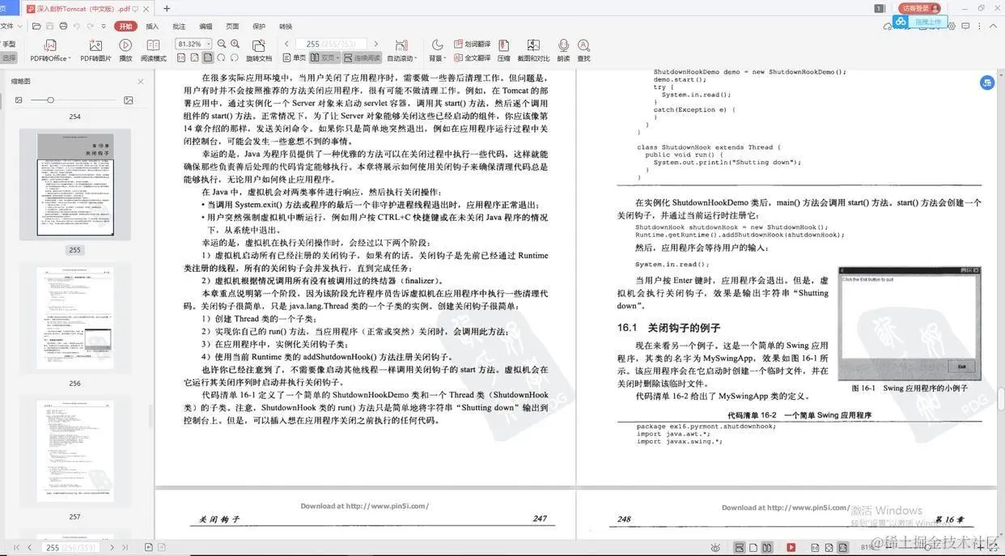Click the 拖拽上传 upload button
Viewport: 1005px width, 556px height.
[x=921, y=22]
